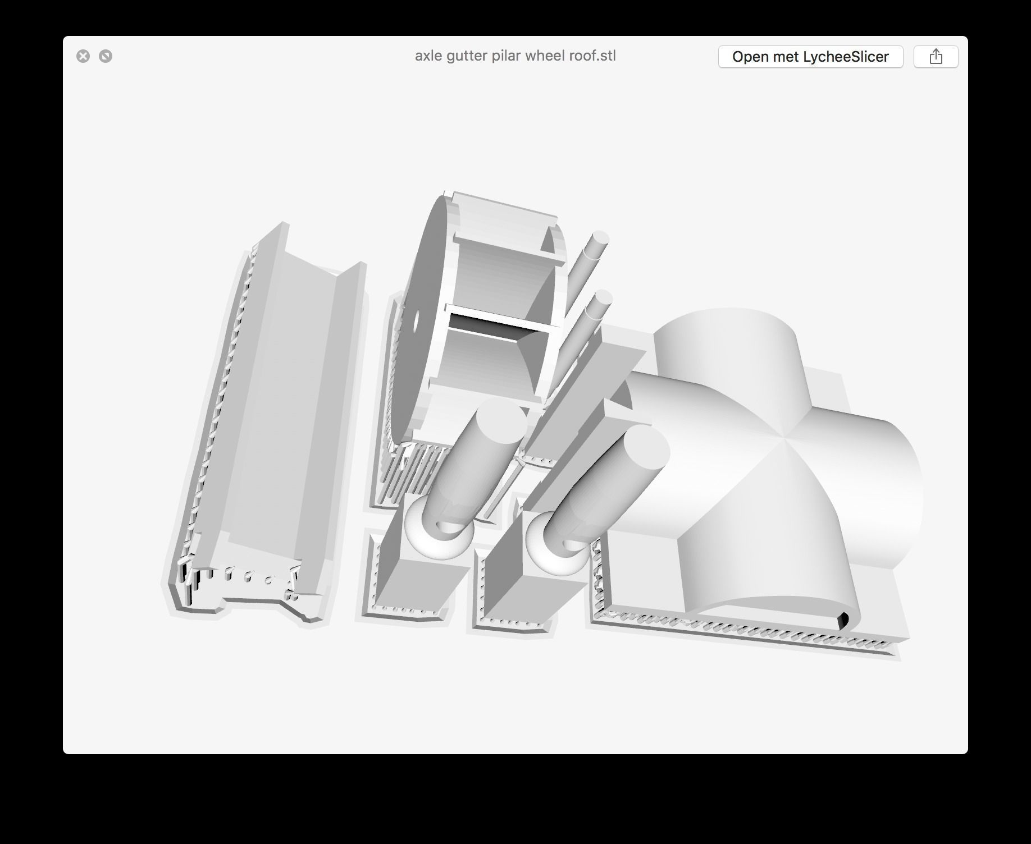Click the full screen toggle icon
Viewport: 1031px width, 844px height.
pos(106,56)
